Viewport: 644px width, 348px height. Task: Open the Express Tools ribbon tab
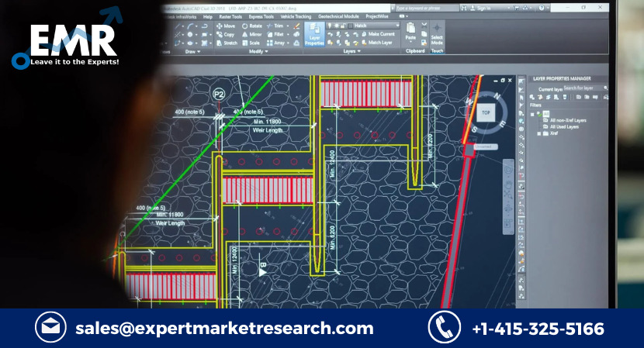(261, 17)
